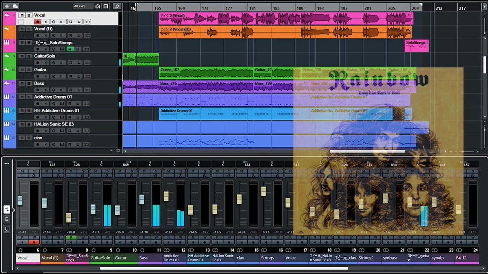Show the mixer Faders section icon
The width and height of the screenshot is (488, 274).
(x=7, y=209)
